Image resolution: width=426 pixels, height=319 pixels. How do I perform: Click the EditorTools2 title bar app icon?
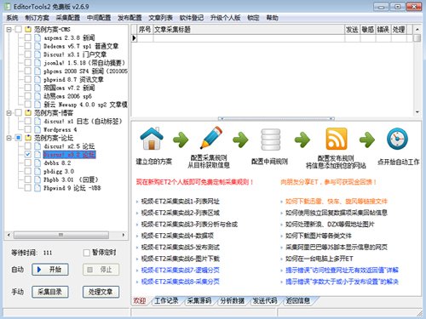coord(8,6)
